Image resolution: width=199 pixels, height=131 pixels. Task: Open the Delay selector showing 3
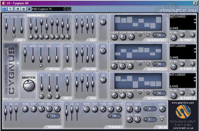(x=150, y=119)
